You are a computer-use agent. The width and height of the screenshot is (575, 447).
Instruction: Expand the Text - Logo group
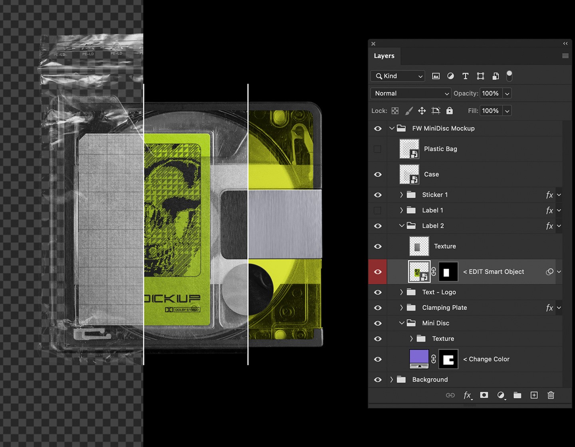(401, 292)
